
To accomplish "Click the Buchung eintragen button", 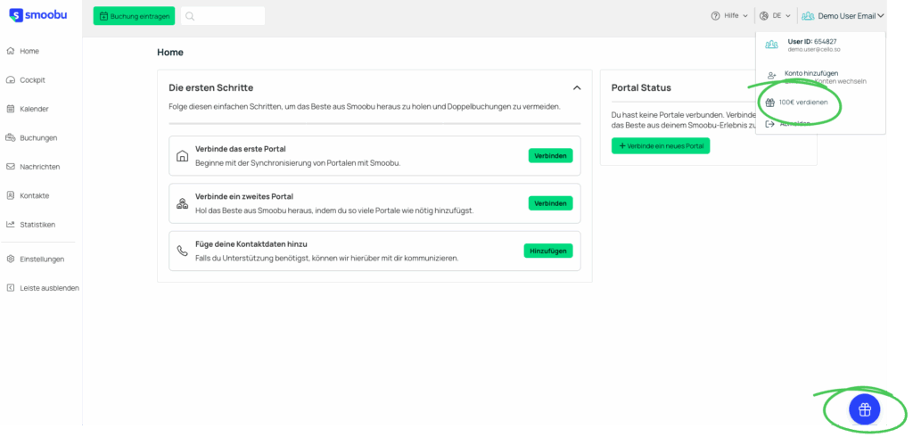I will click(134, 16).
